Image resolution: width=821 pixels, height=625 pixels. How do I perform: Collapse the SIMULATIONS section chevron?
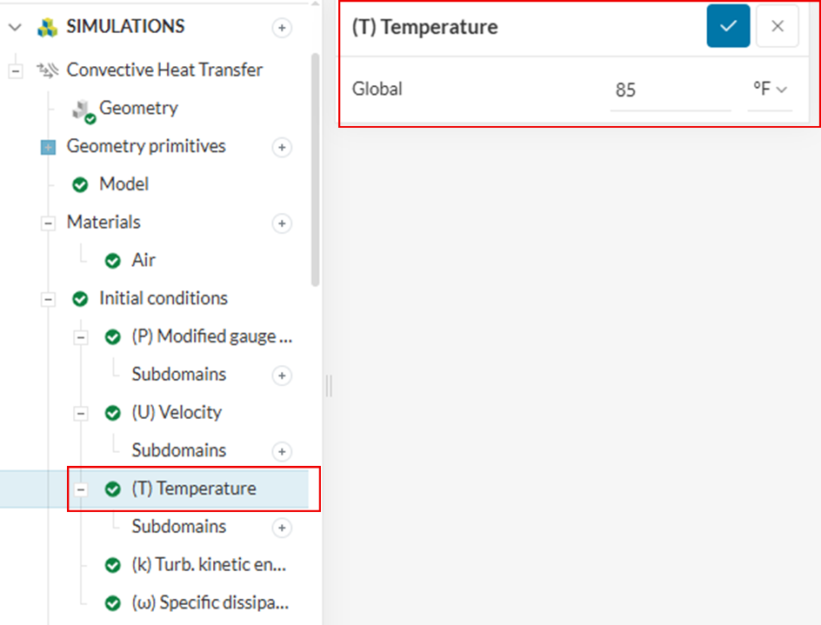(x=15, y=28)
